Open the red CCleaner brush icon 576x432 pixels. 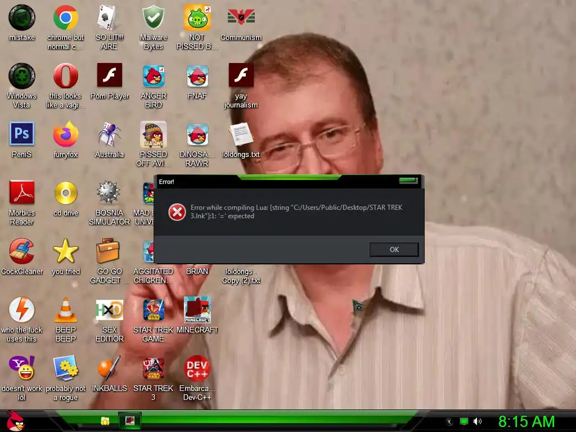click(x=22, y=251)
